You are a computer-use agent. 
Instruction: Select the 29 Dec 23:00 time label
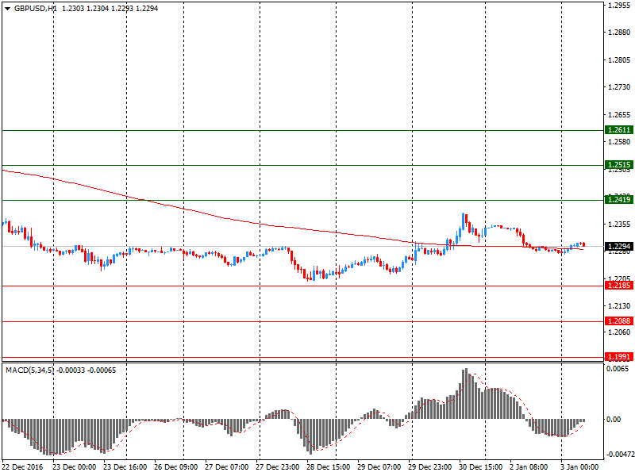coord(429,467)
